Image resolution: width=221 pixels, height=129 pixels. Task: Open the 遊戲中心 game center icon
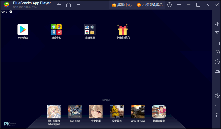(x=56, y=29)
